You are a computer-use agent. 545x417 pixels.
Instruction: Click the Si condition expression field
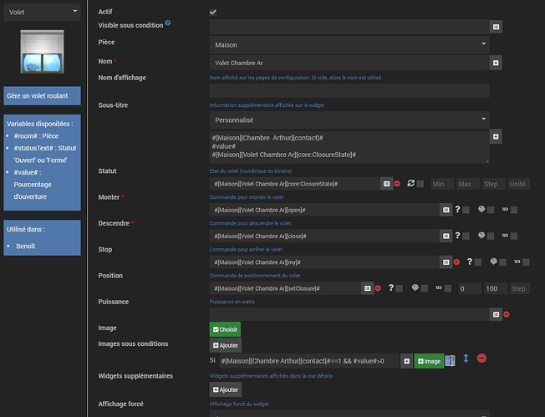(309, 361)
